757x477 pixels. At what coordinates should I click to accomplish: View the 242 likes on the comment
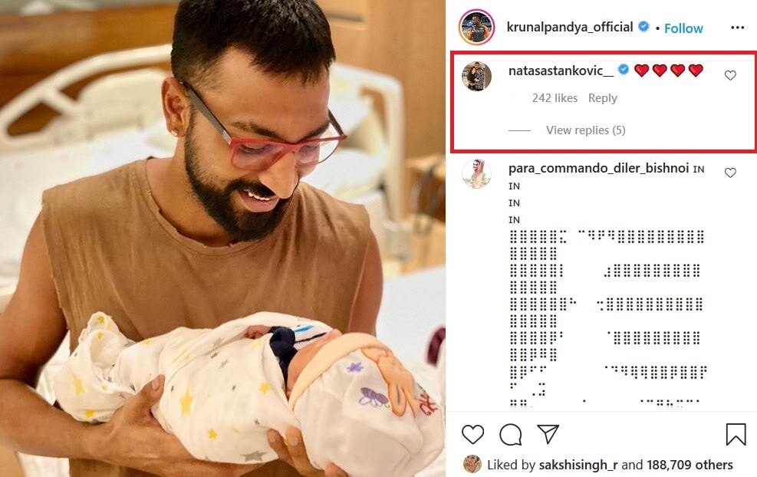coord(555,98)
